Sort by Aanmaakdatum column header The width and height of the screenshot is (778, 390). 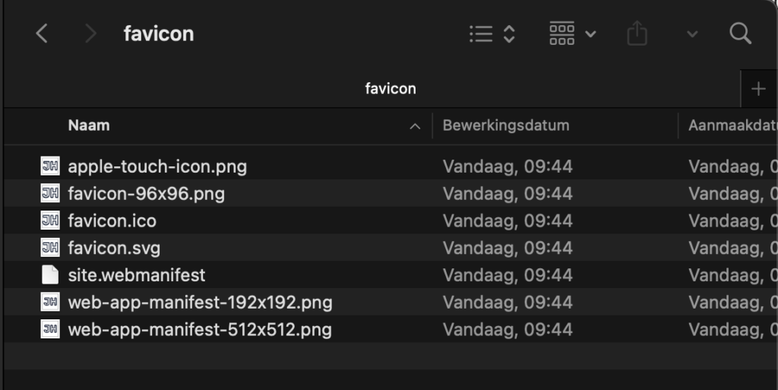tap(733, 125)
